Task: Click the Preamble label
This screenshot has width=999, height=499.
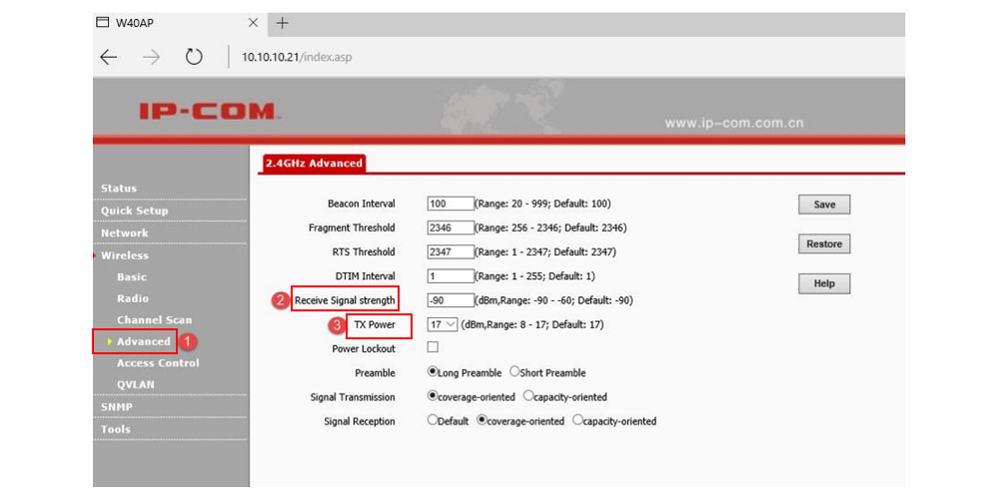Action: [376, 373]
